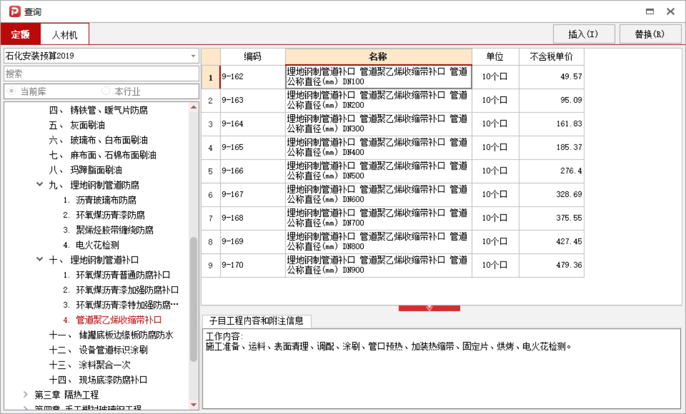Open 1. 环氧煤沥青普通防腐补口
Image resolution: width=686 pixels, height=414 pixels.
(x=117, y=275)
